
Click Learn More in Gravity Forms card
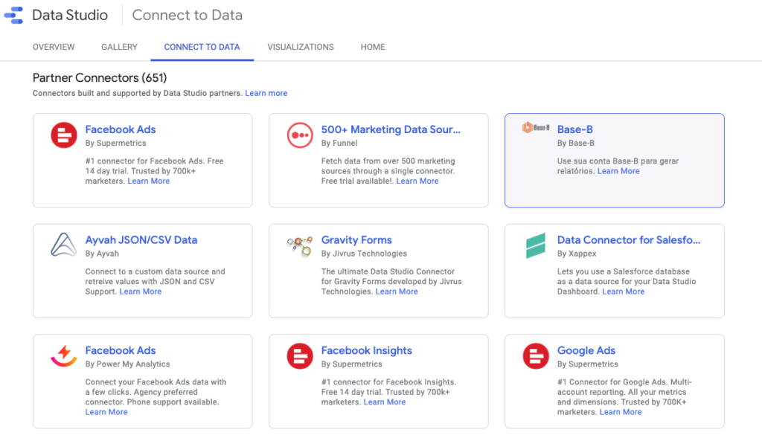pos(397,292)
